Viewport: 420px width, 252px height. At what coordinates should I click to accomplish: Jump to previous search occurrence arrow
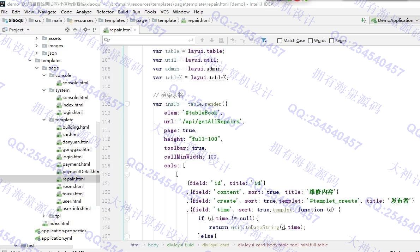202,41
